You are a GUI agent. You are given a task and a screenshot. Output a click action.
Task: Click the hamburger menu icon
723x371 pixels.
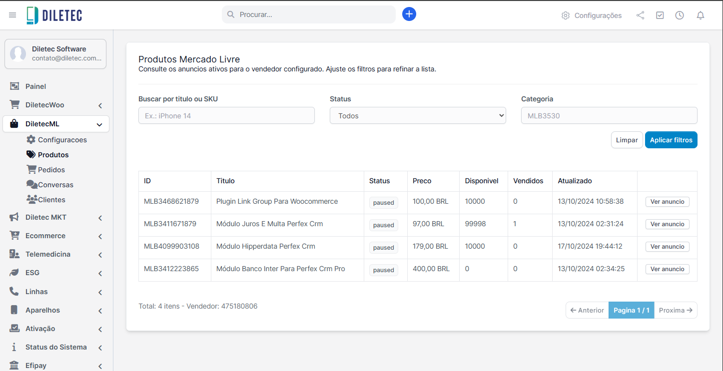click(x=12, y=15)
